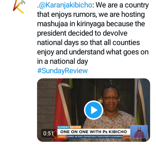Viewport: 156px width, 146px height.
Task: Click the word 'mashujaa' in tweet text
Action: [x=53, y=24]
